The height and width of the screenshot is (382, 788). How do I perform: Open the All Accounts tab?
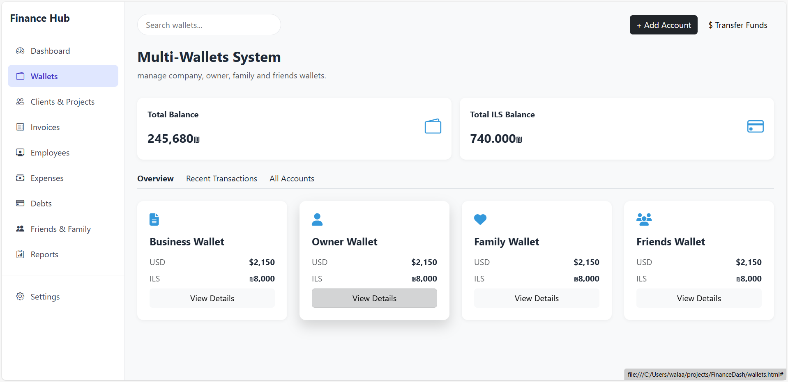coord(292,178)
